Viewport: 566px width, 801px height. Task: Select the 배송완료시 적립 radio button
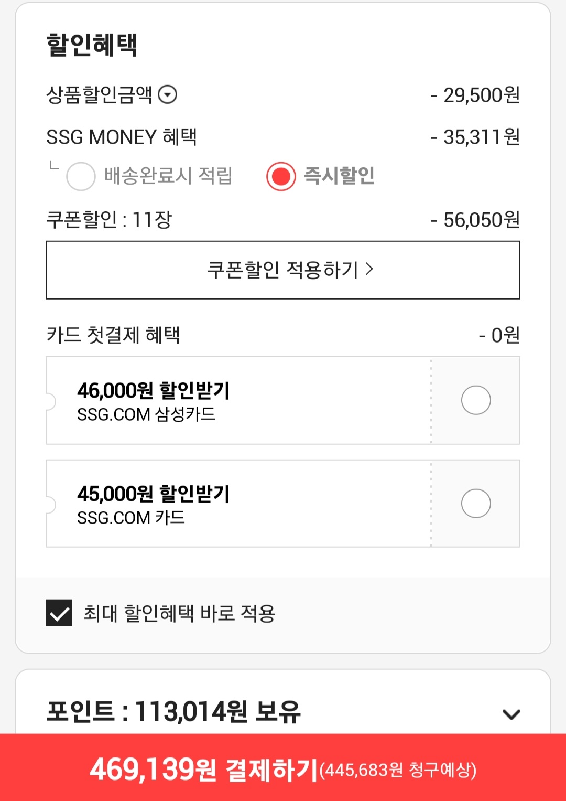tap(81, 176)
